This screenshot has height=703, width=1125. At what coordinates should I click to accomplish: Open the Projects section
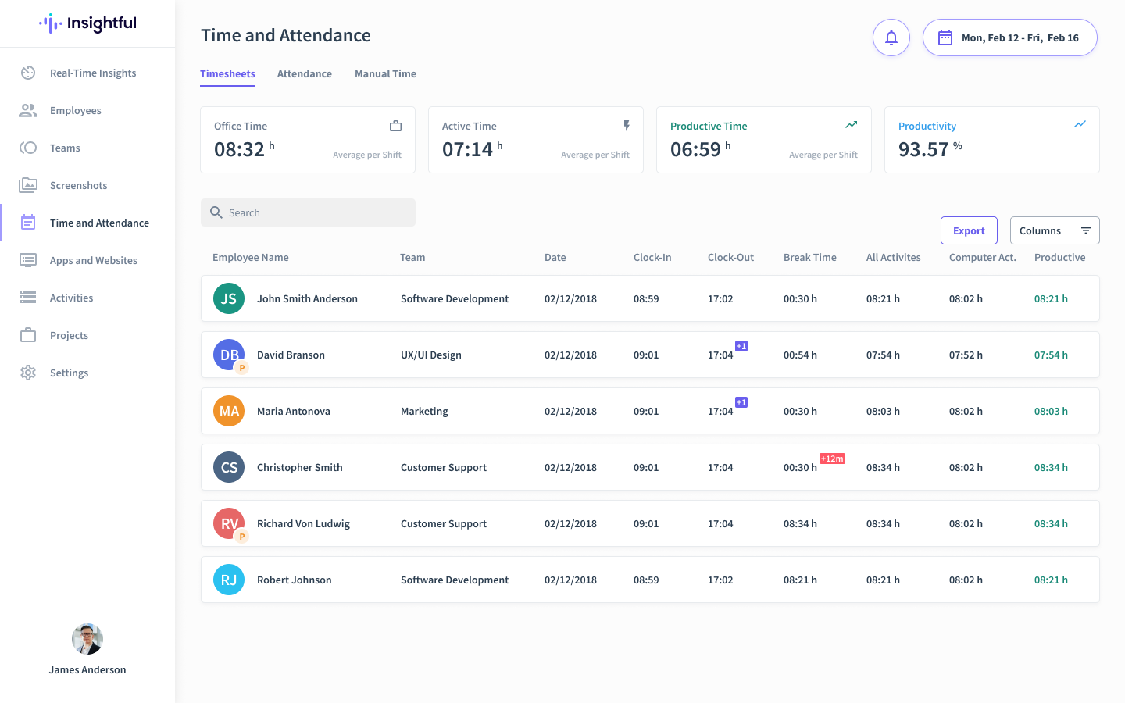click(x=69, y=335)
